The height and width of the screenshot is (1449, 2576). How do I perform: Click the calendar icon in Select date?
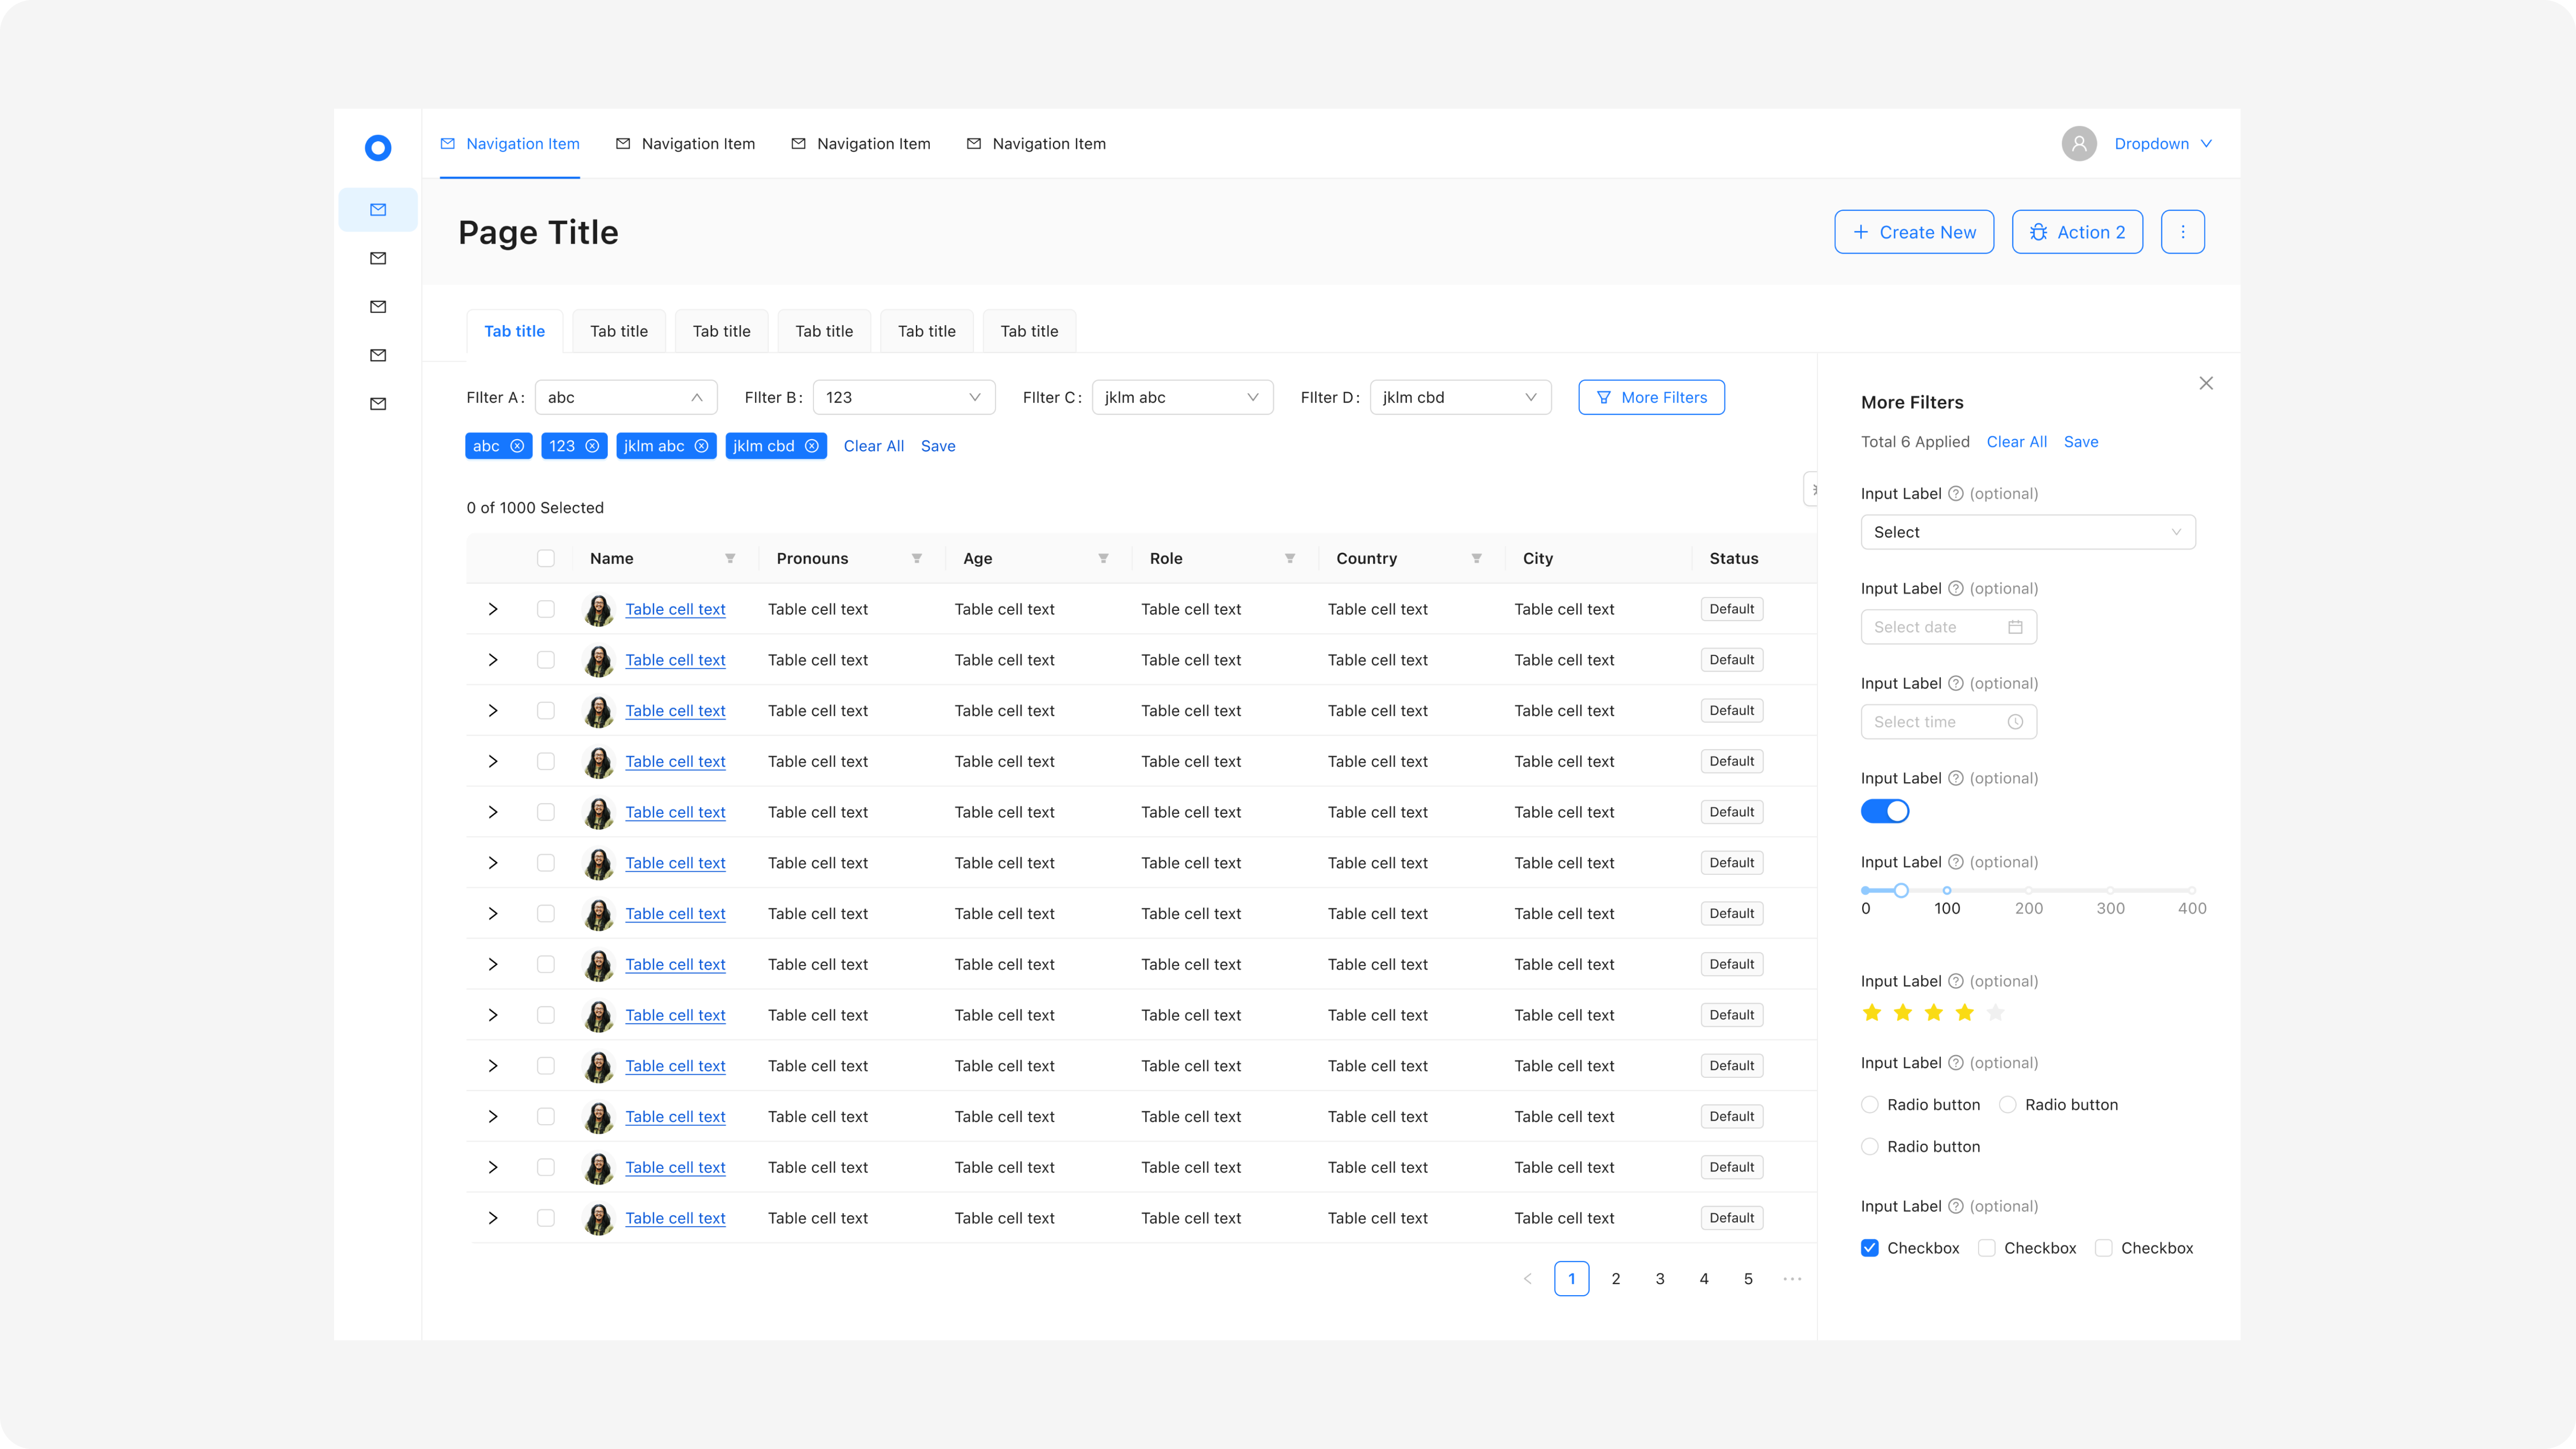2016,627
